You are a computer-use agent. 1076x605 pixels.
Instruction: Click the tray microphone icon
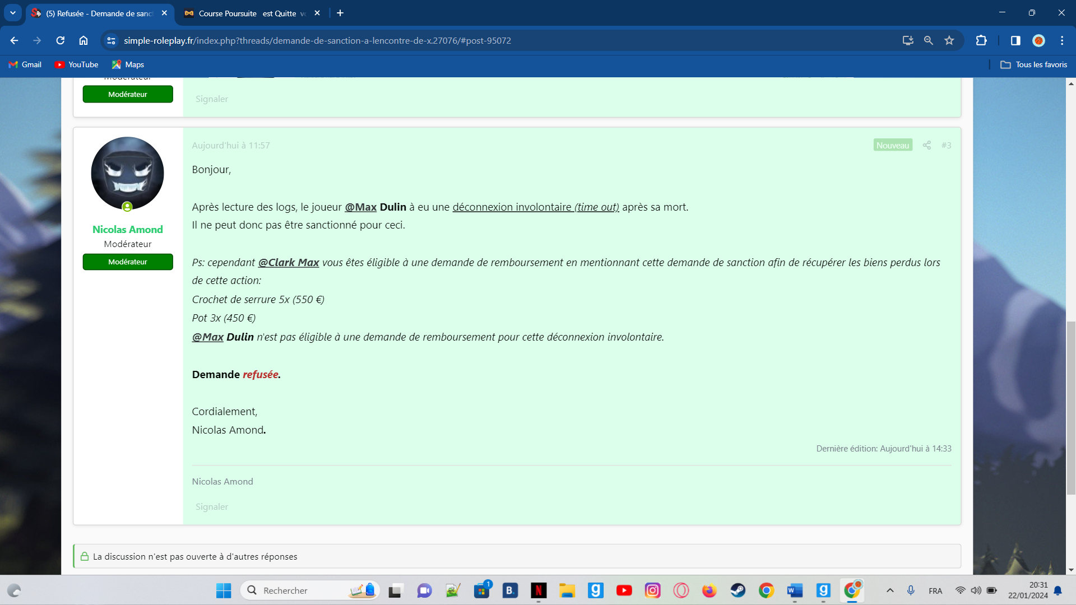[x=911, y=590]
